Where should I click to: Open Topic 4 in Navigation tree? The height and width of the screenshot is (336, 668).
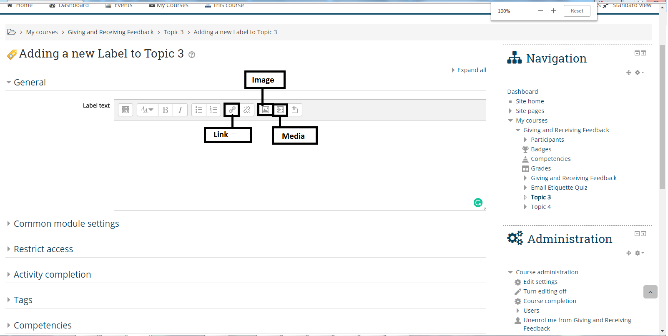pyautogui.click(x=541, y=207)
